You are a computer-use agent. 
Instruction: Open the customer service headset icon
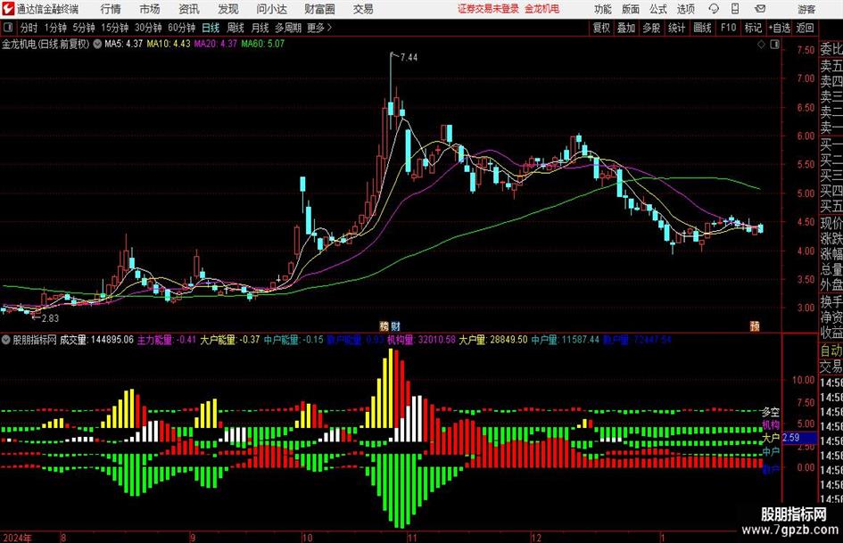[x=714, y=9]
